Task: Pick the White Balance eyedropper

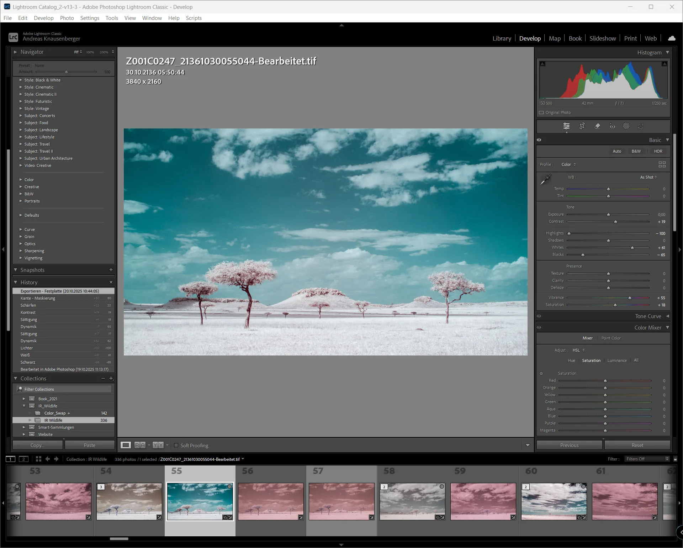Action: tap(545, 180)
